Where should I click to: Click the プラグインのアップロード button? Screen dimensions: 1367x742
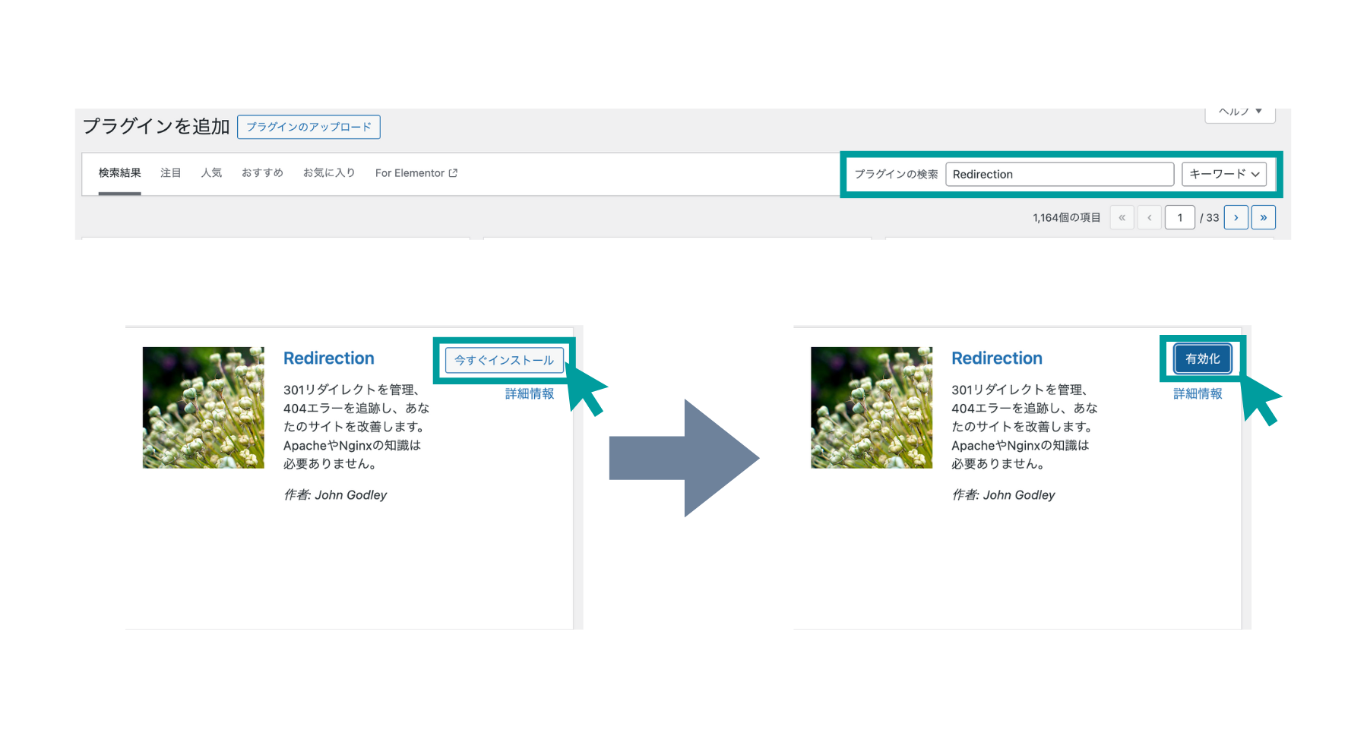[x=309, y=127]
